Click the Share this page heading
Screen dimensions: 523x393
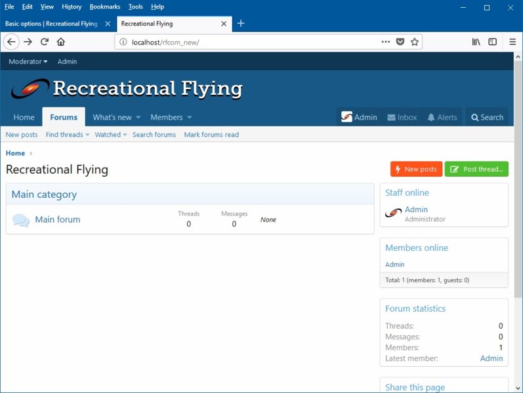click(x=415, y=387)
